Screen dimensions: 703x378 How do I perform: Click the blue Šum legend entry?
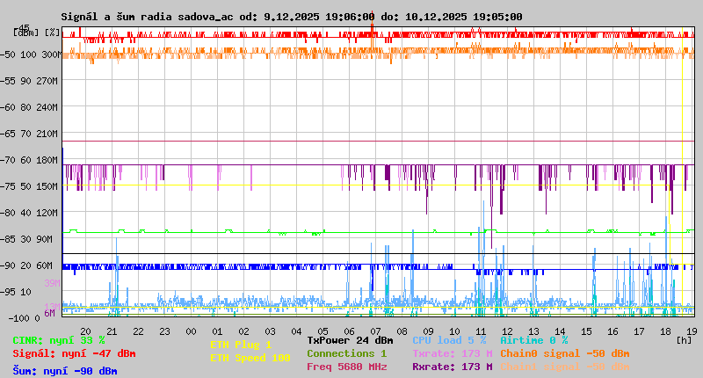[64, 370]
